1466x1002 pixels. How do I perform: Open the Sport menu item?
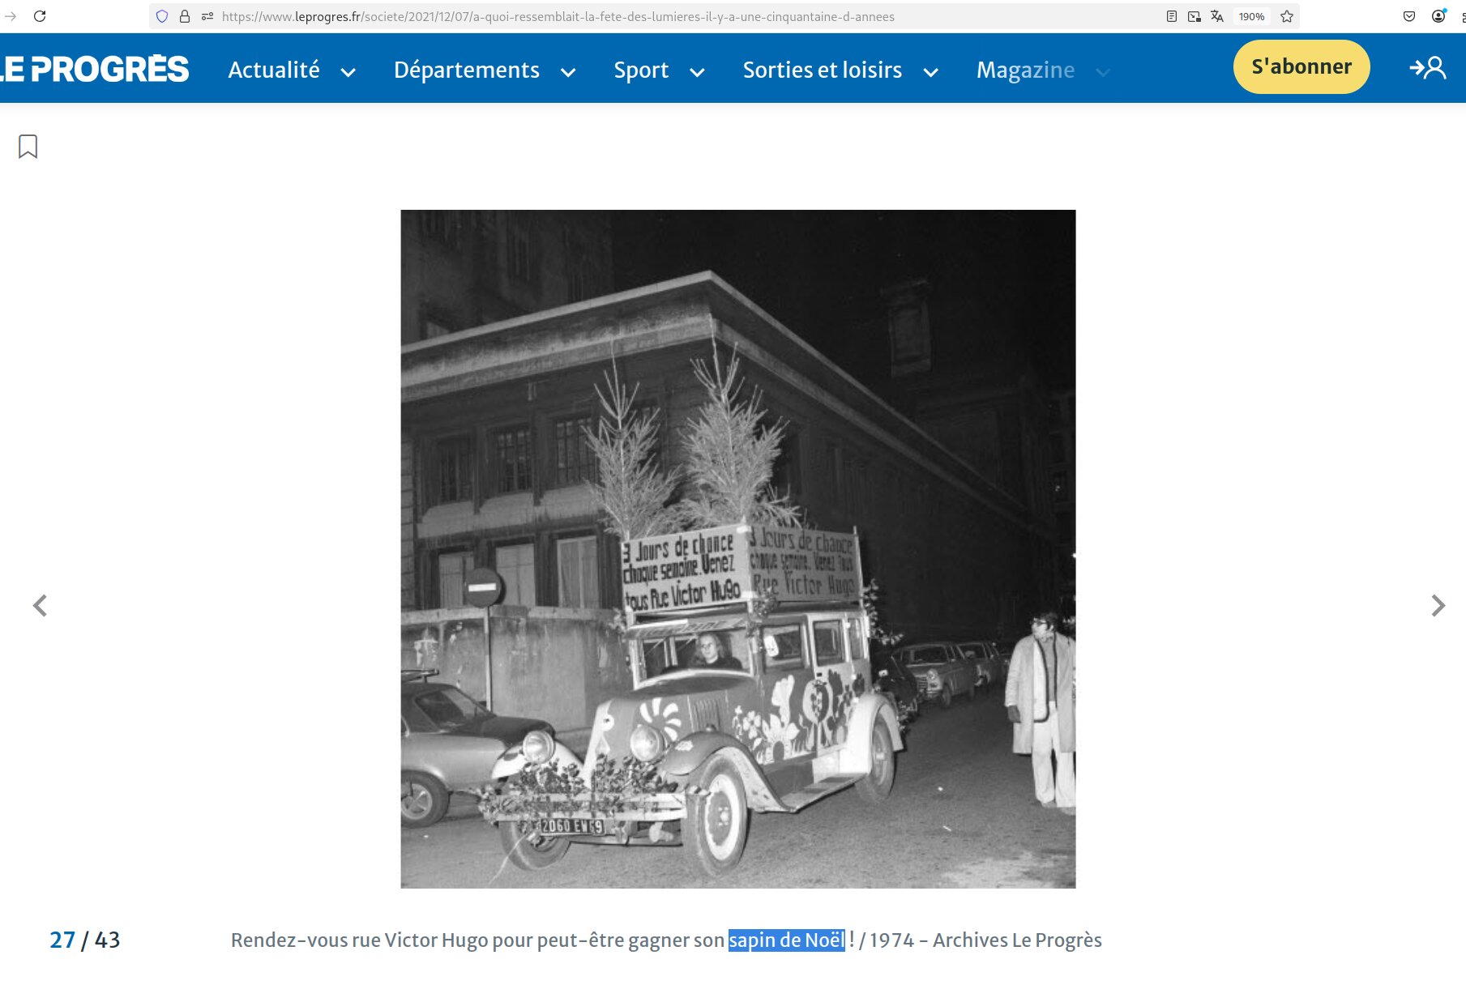(x=641, y=70)
